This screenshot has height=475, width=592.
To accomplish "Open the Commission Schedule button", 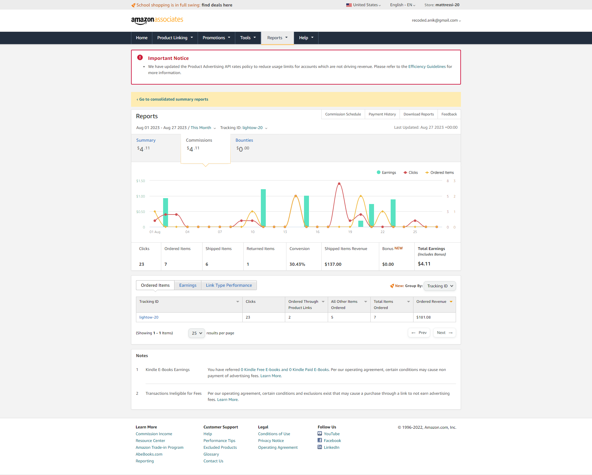I will 343,114.
